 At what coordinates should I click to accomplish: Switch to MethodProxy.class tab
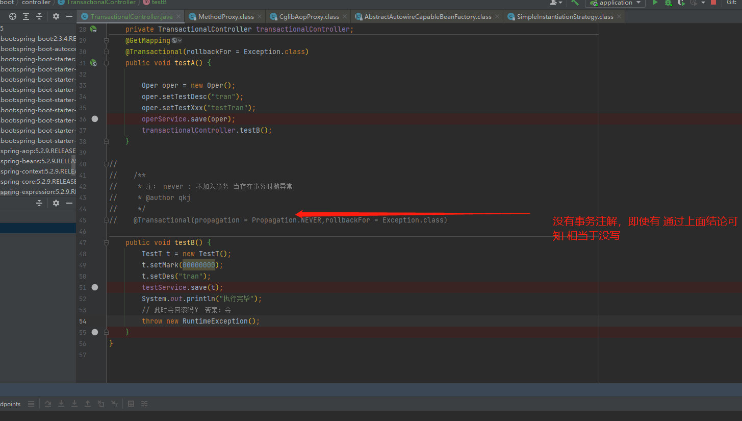coord(226,17)
